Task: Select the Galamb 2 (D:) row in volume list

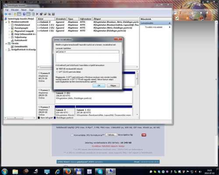Action: coord(88,28)
